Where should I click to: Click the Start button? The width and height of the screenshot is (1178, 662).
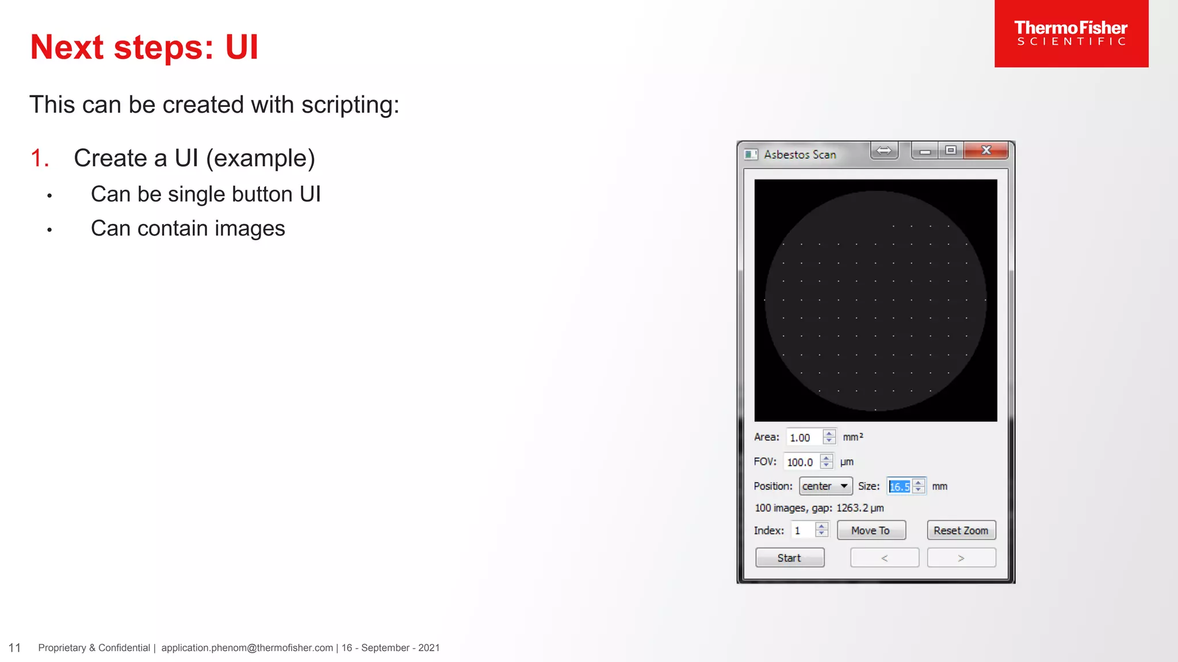click(789, 558)
